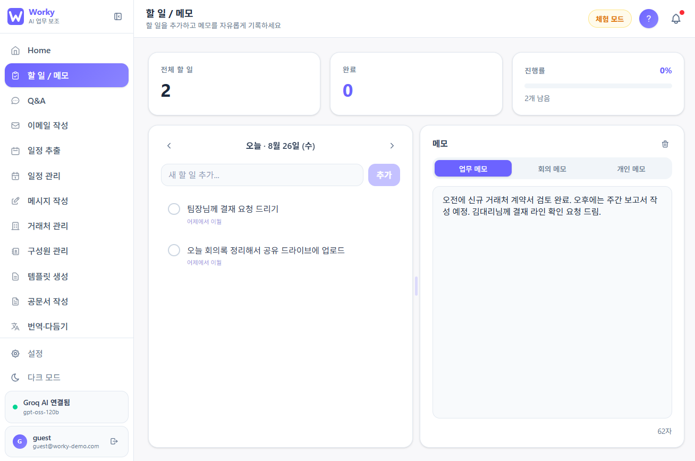Screen dimensions: 695x461
Task: Delete the memo using the trash icon
Action: 665,144
